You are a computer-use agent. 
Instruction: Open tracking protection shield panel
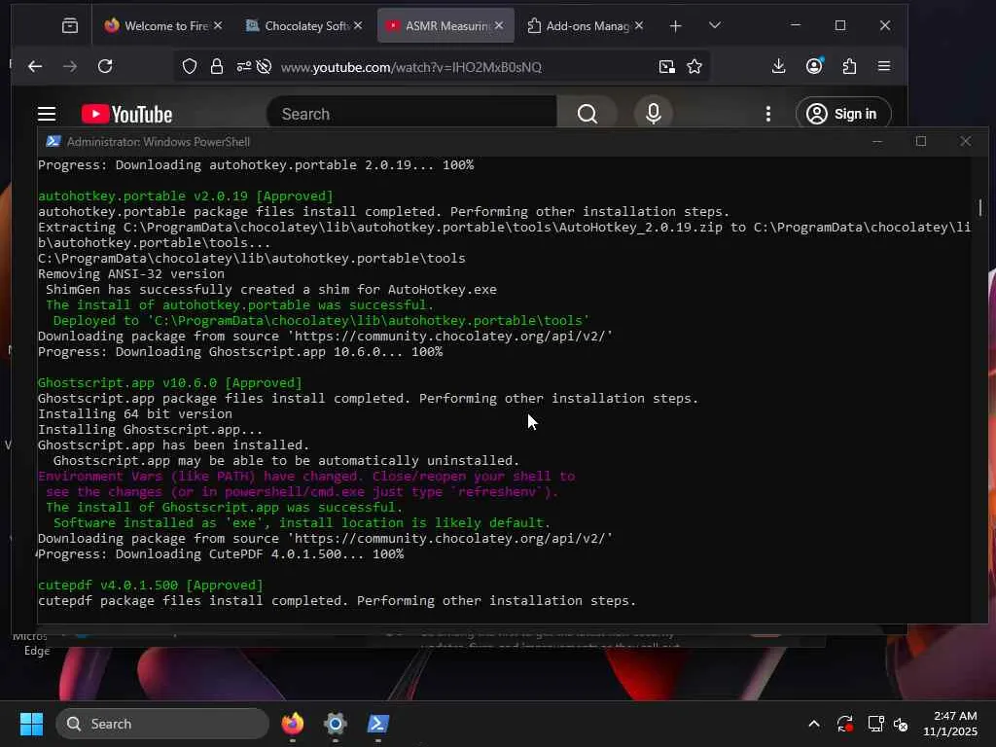190,67
